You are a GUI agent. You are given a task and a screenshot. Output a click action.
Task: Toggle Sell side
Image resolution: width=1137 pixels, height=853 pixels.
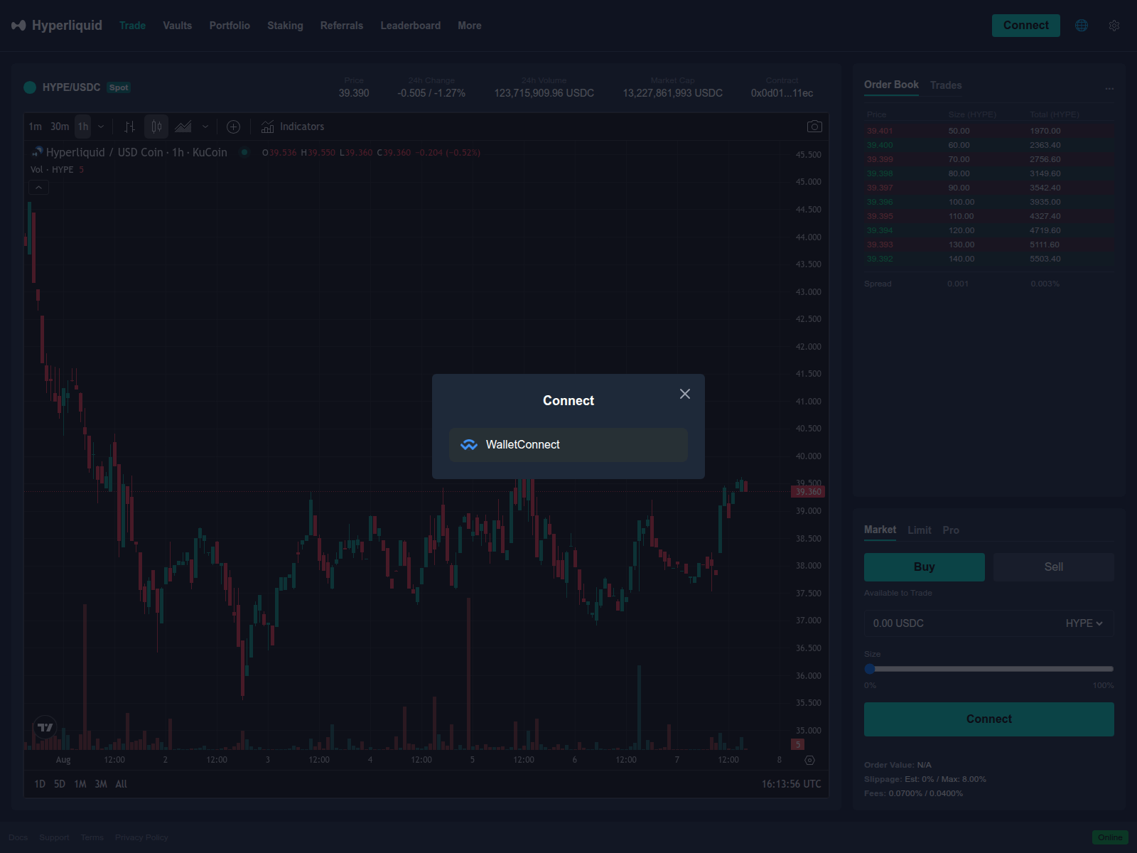click(1054, 567)
